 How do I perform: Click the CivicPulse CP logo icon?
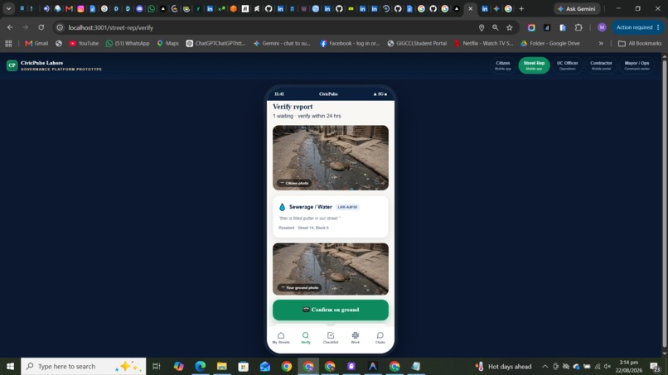point(12,65)
